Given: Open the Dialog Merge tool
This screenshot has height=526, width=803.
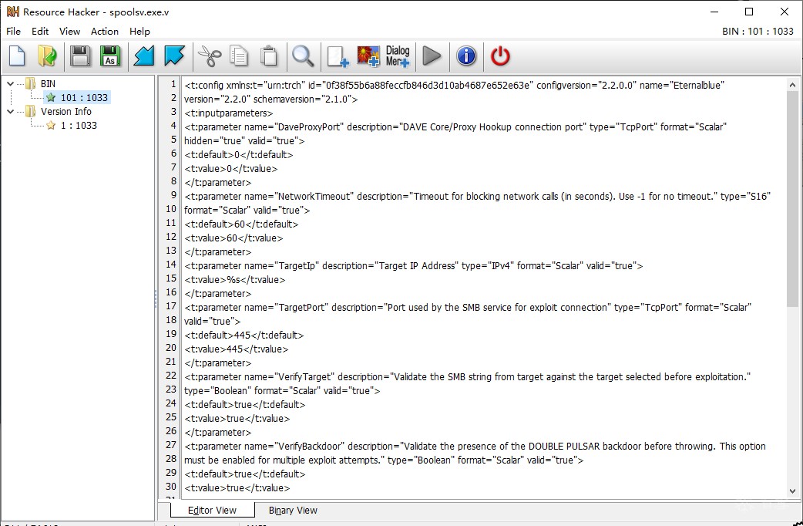Looking at the screenshot, I should click(398, 56).
